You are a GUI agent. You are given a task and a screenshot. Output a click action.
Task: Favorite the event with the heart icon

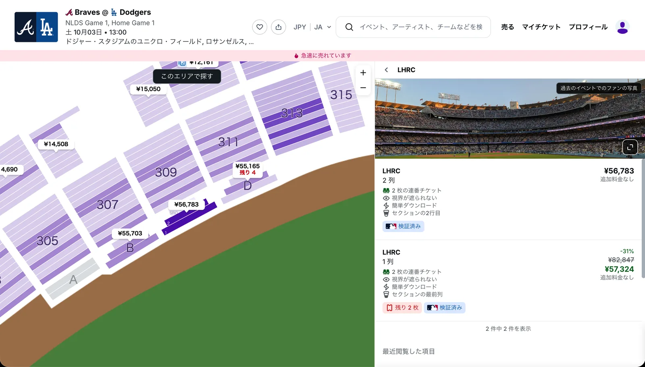[x=260, y=27]
